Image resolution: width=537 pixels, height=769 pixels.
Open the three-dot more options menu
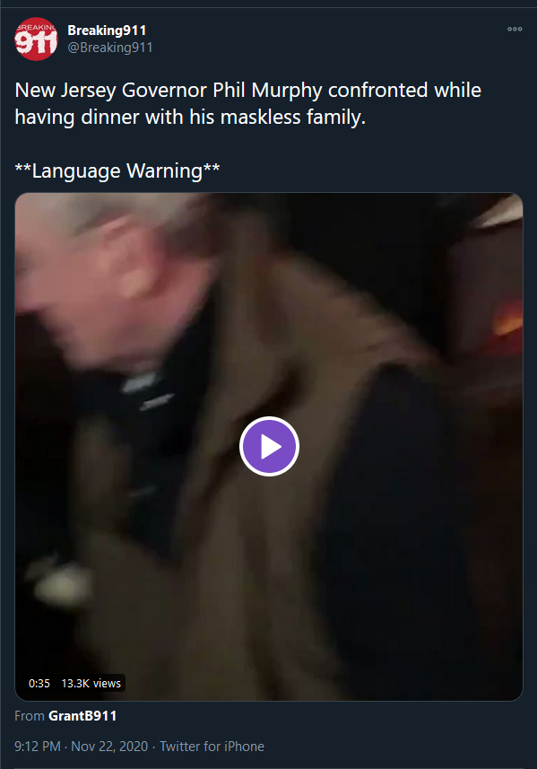tap(515, 29)
